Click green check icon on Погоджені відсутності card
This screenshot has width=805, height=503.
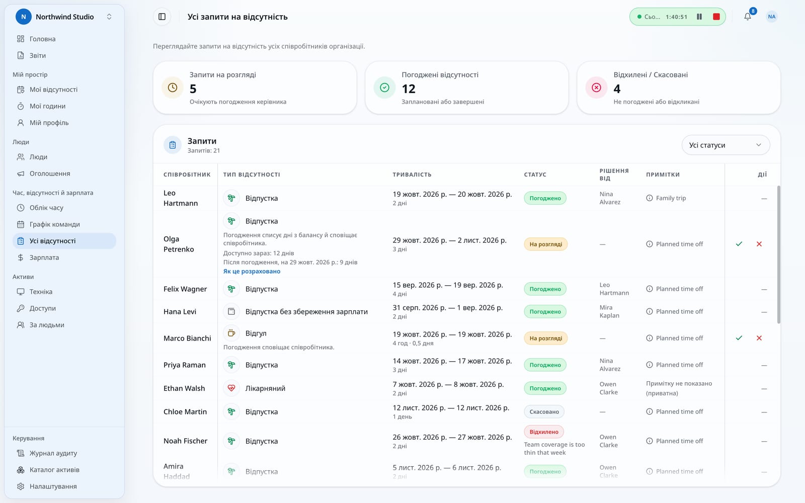click(x=384, y=88)
